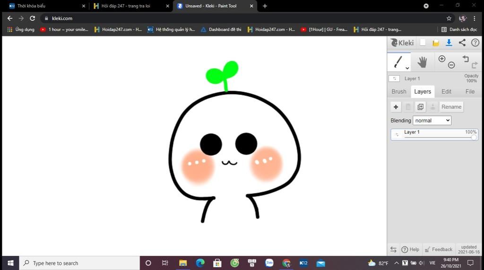Click the Rename layer button
This screenshot has height=270, width=484.
pyautogui.click(x=451, y=107)
